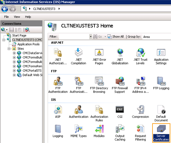
Task: Collapse the CLTNEXUSTEST3 server node
Action: tap(4, 40)
